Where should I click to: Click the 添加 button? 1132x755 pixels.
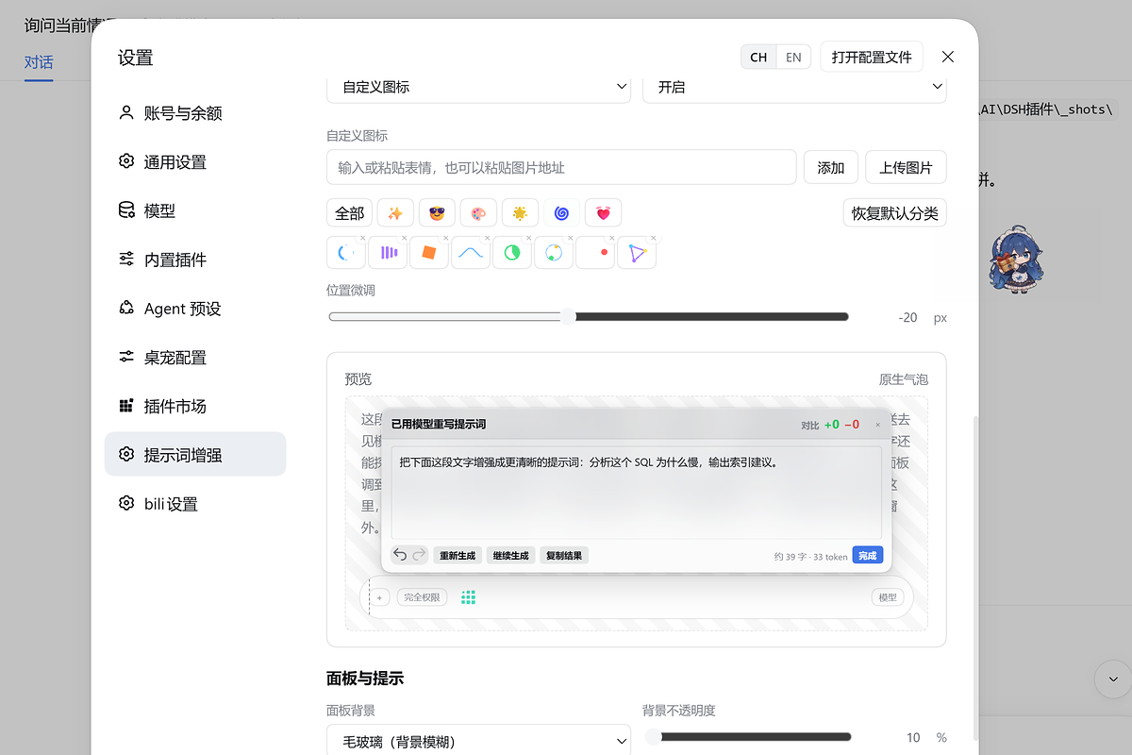(831, 167)
